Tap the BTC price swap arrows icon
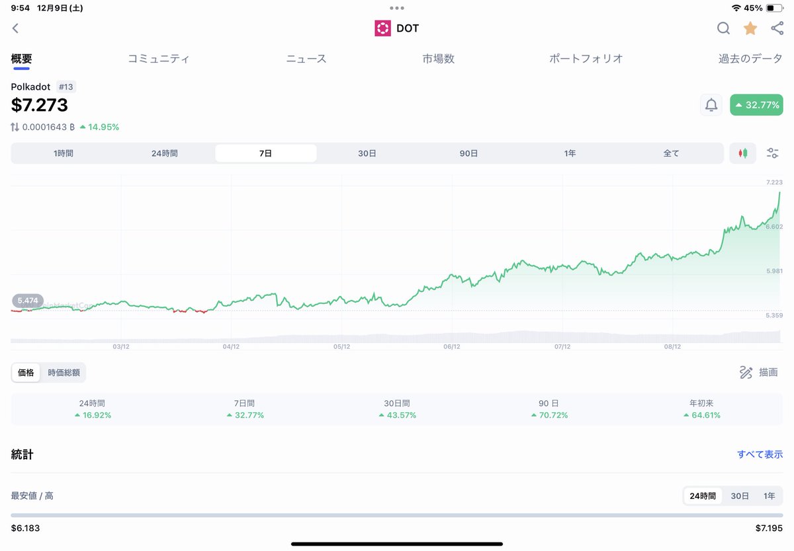Image resolution: width=794 pixels, height=551 pixels. [x=15, y=127]
